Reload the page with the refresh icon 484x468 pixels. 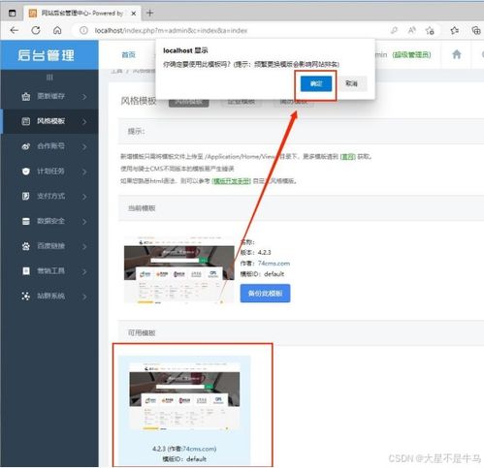click(36, 30)
